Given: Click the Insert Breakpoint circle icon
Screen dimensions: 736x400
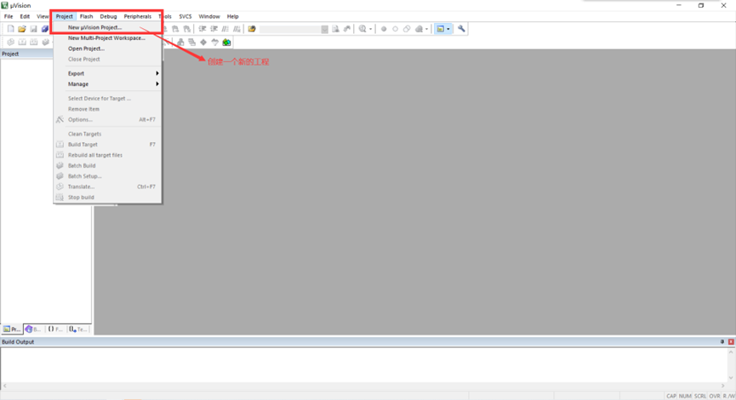Looking at the screenshot, I should coord(384,29).
